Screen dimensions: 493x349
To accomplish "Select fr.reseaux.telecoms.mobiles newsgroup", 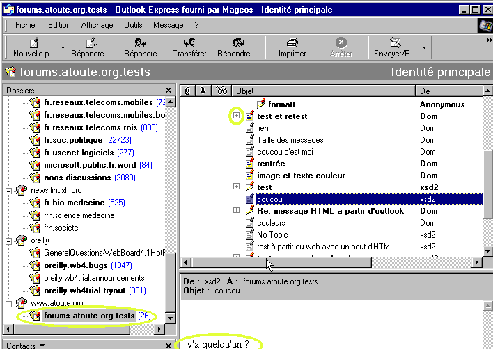I will (98, 102).
